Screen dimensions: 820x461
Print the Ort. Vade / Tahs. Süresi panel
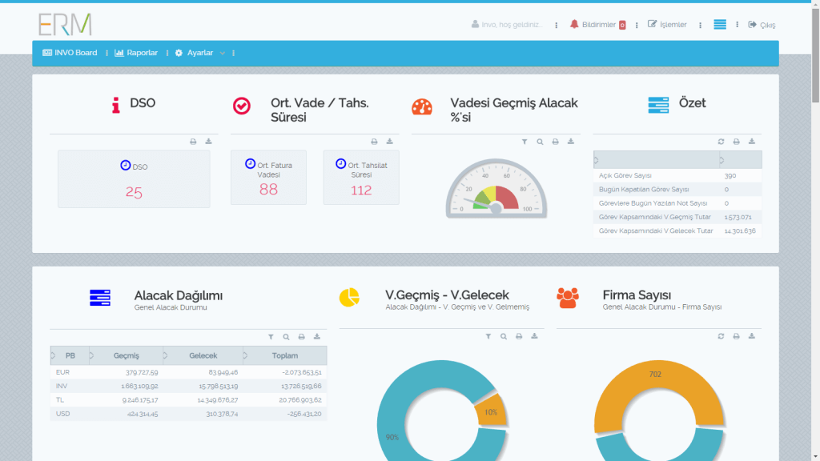(x=374, y=142)
